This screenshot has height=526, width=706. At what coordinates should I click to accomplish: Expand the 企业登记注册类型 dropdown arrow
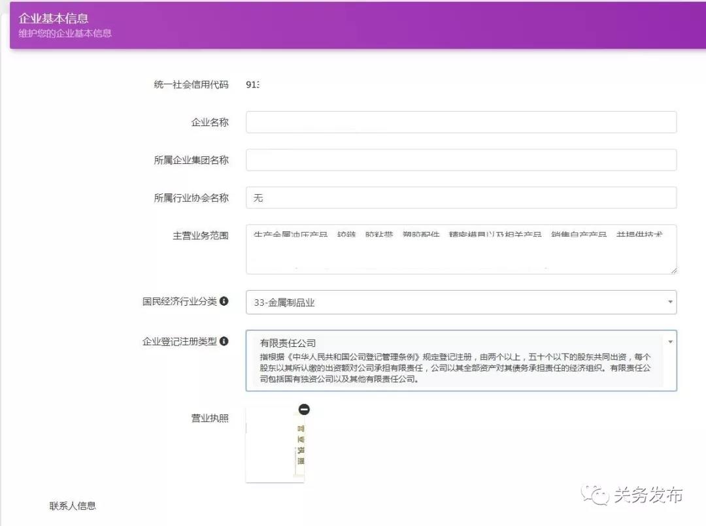click(x=670, y=342)
